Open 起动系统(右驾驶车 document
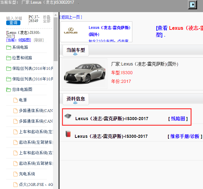This screenshot has width=203, height=189. click(36, 163)
